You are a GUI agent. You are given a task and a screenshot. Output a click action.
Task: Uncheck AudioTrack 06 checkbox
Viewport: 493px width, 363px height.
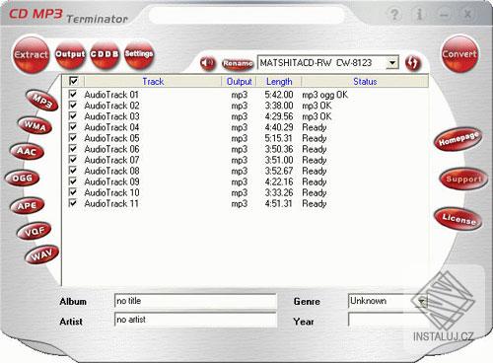tap(73, 149)
